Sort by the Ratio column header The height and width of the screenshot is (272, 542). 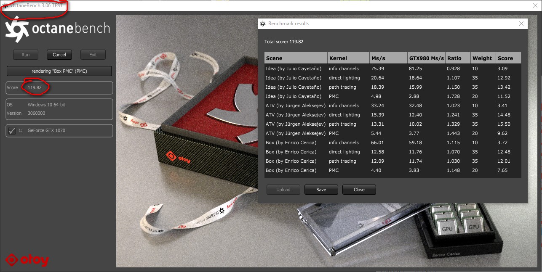458,58
